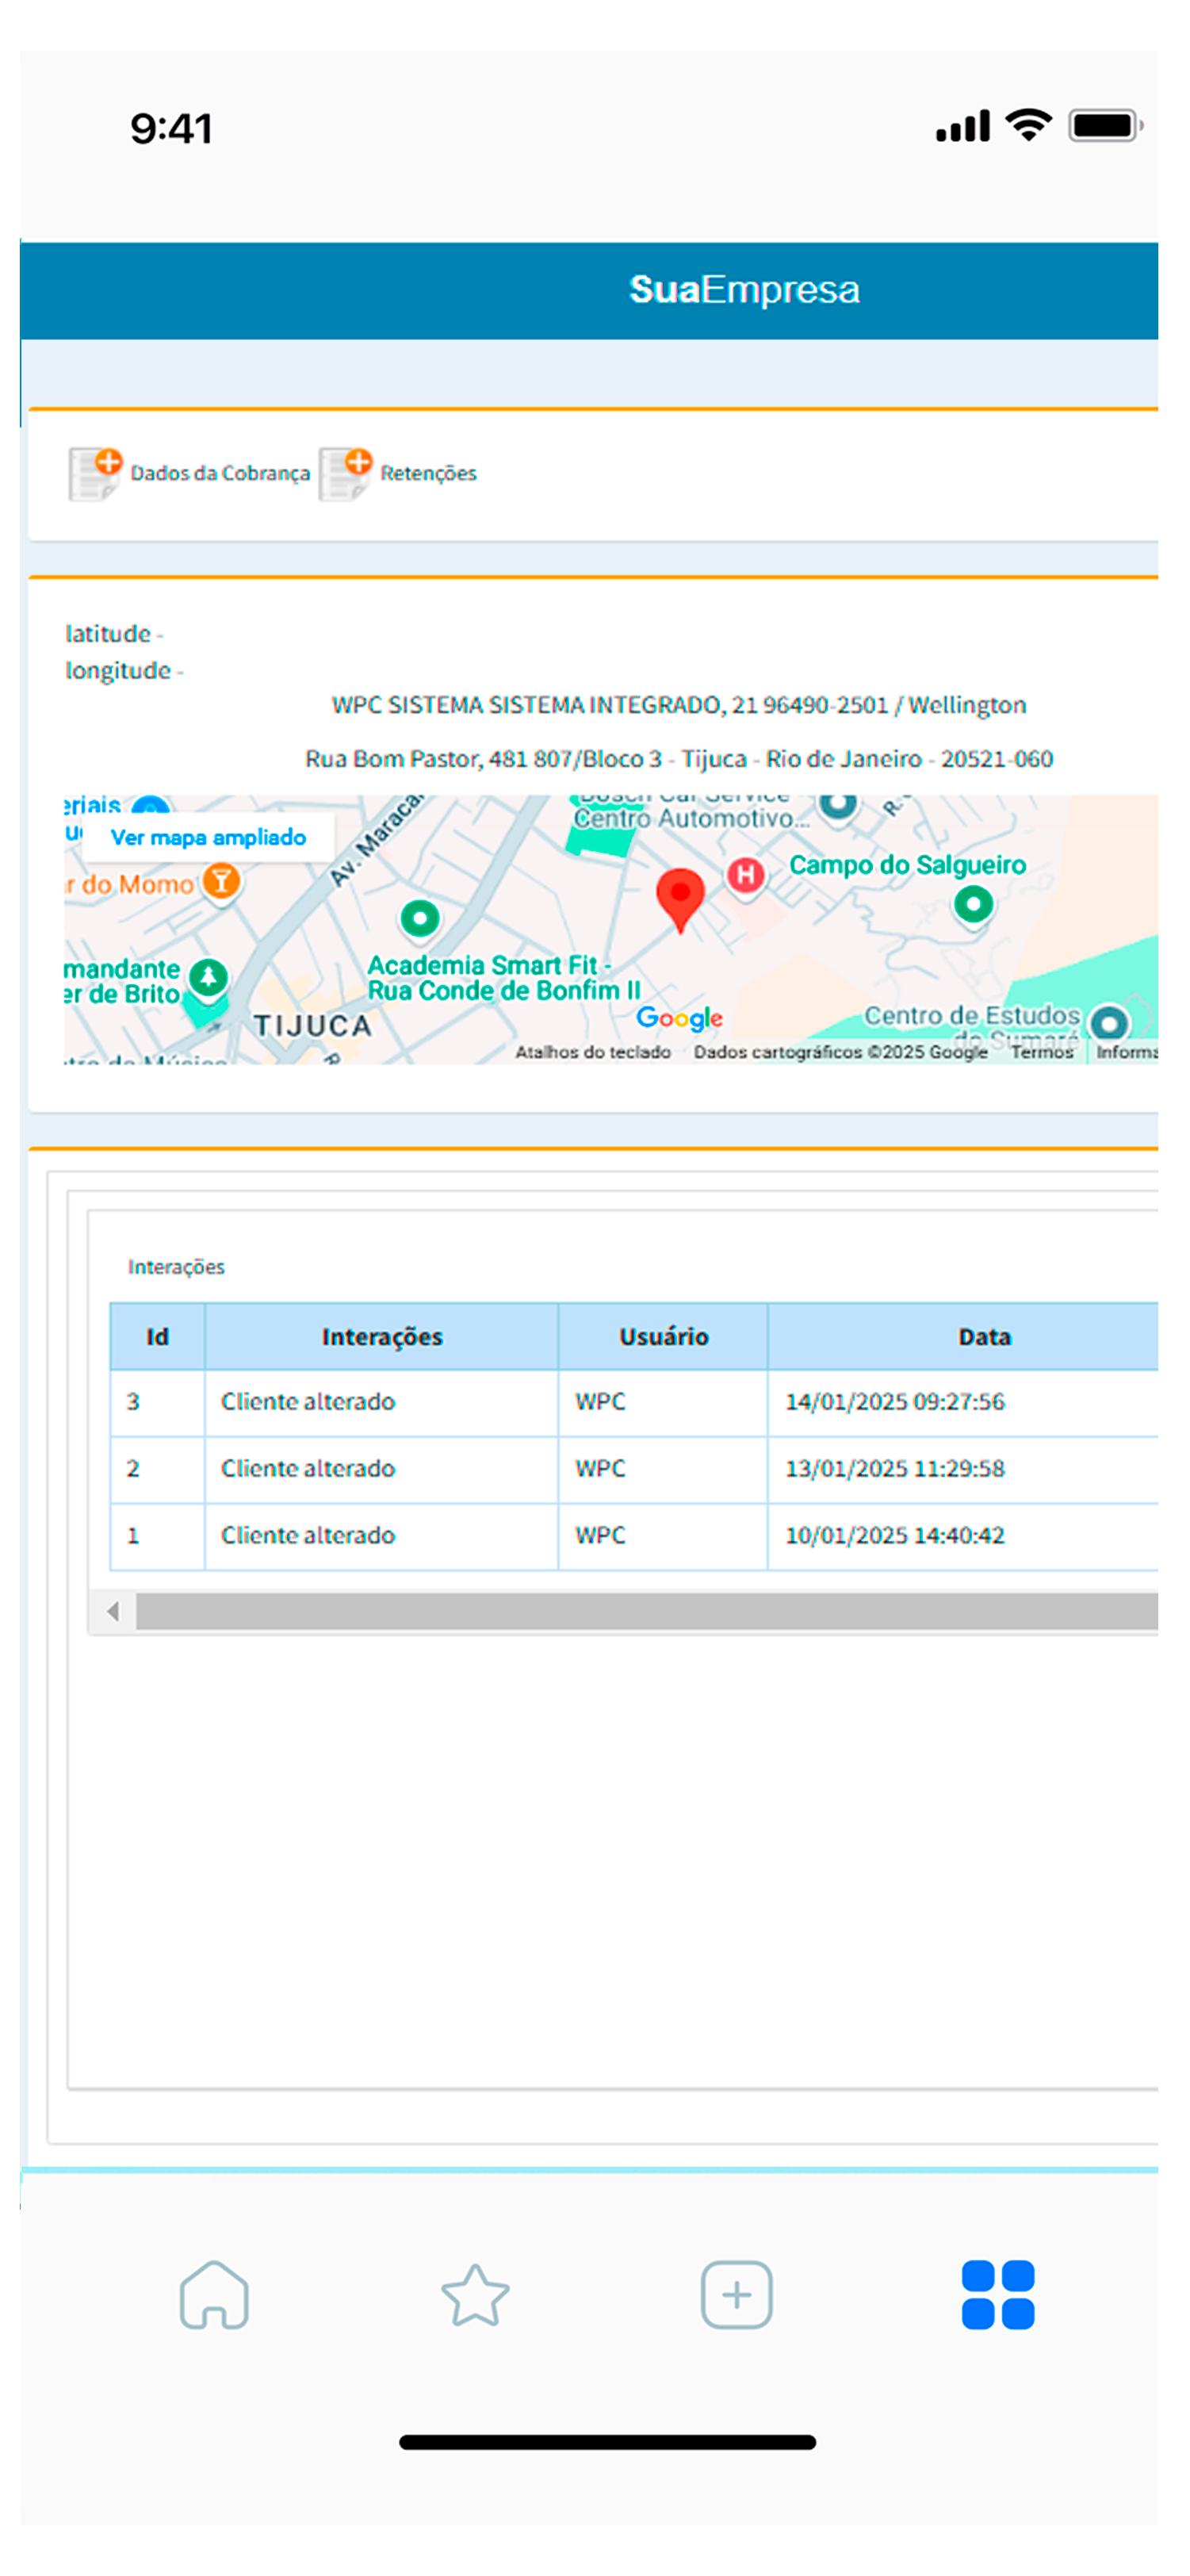Image resolution: width=1190 pixels, height=2576 pixels.
Task: Open the blue grid apps icon
Action: (x=997, y=2294)
